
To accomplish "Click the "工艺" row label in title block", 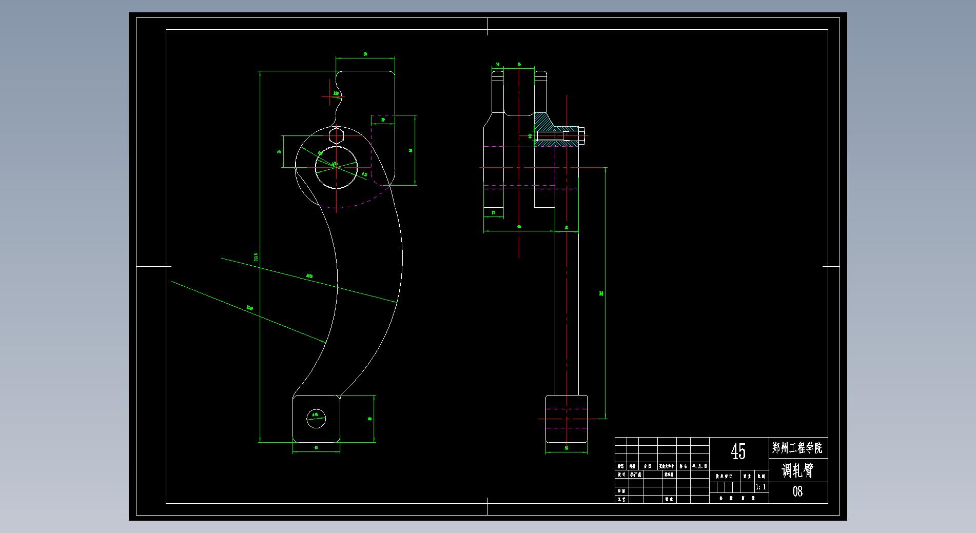I will click(621, 499).
